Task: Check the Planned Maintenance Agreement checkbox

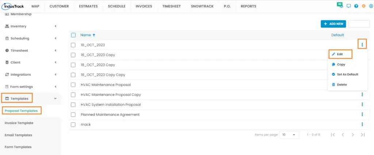Action: pyautogui.click(x=73, y=115)
